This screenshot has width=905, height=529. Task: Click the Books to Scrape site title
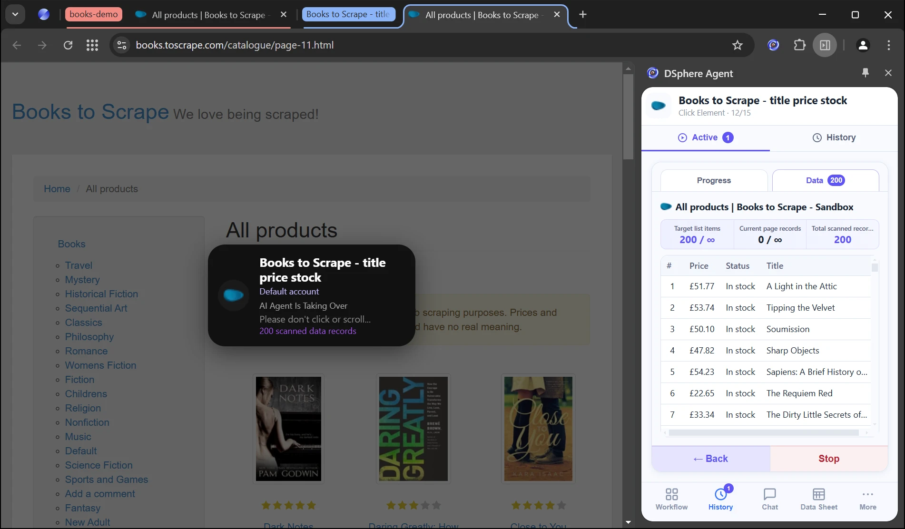coord(90,112)
